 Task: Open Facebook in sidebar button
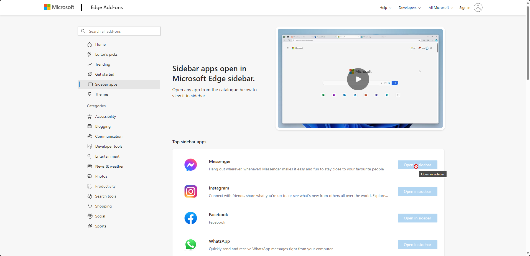(x=417, y=218)
